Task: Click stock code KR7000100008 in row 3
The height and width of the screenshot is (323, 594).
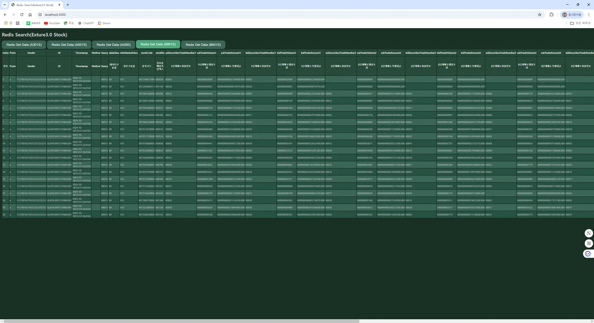Action: point(147,93)
